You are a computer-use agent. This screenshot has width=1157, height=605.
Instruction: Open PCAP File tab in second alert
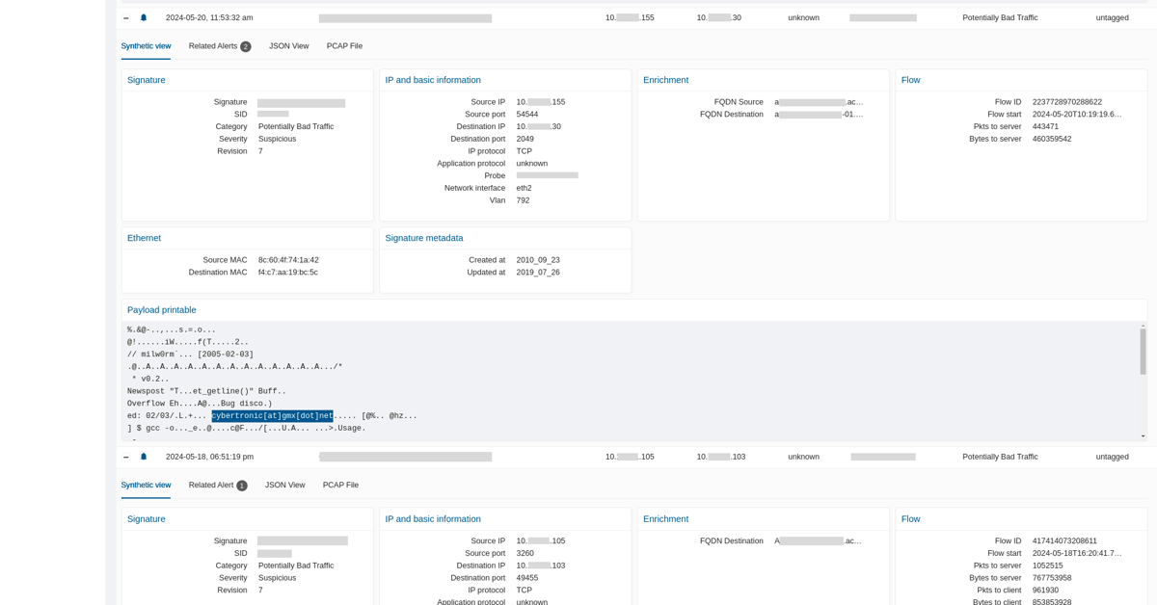click(x=340, y=486)
